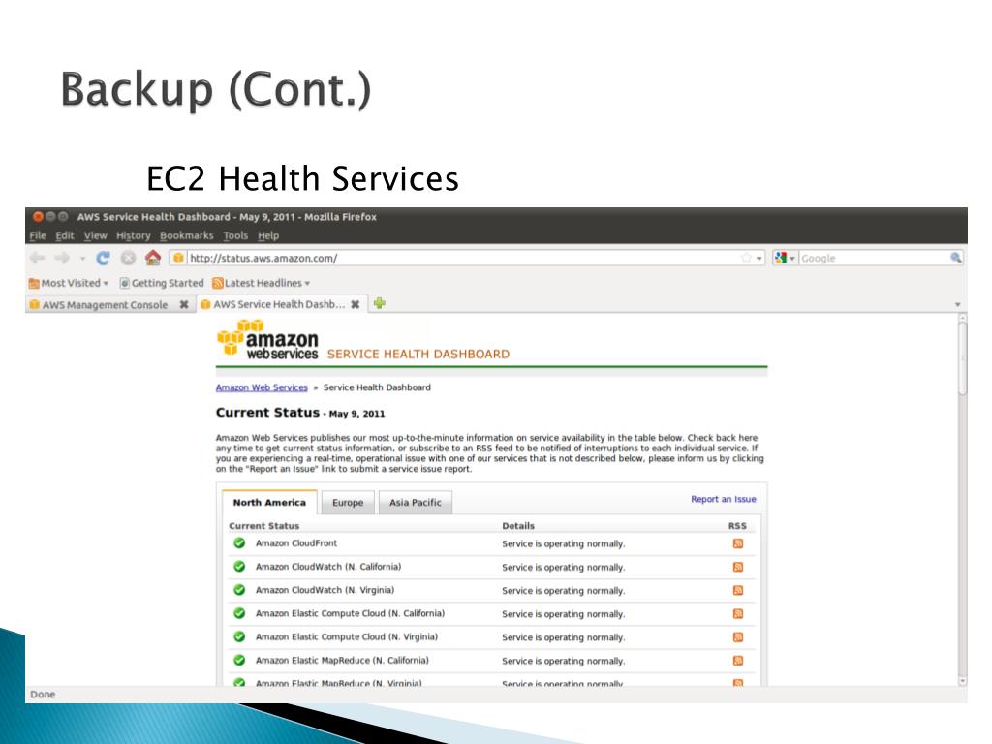Click the vertical page scrollbar thumb
The image size is (992, 744).
962,358
